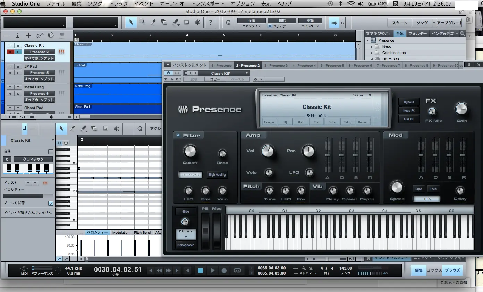Open the ファイル menu
Screen dimensions: 483x292
pyautogui.click(x=56, y=4)
